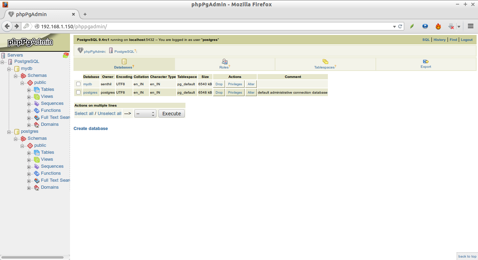
Task: Open the Views icon under mydb
Action: coord(37,96)
